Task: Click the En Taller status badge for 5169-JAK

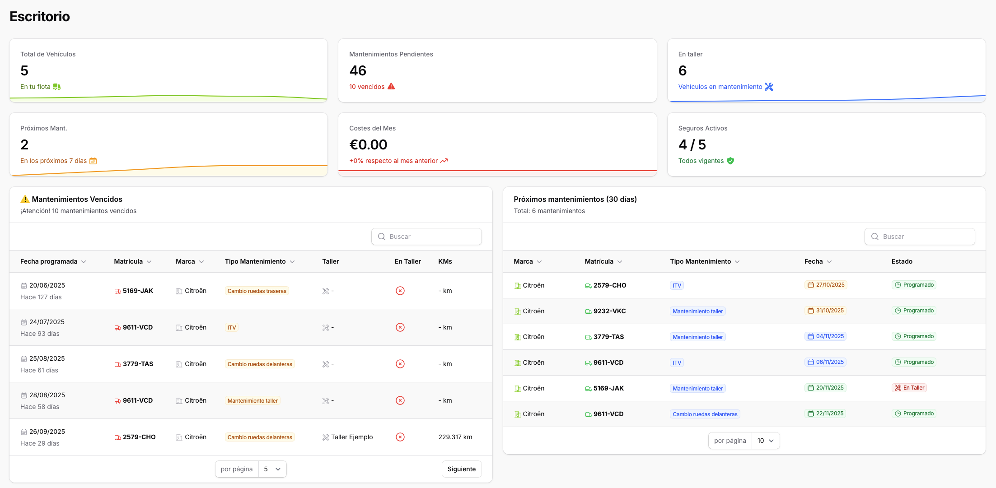Action: coord(909,388)
